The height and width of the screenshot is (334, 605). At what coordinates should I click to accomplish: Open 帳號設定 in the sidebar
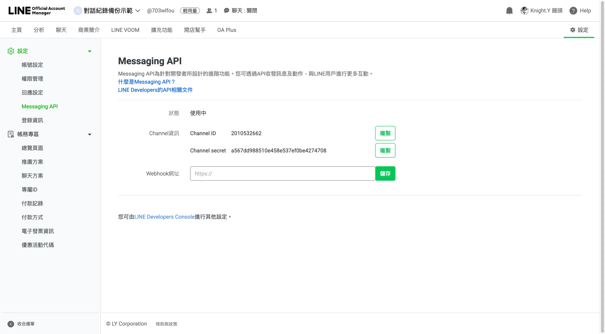[32, 65]
